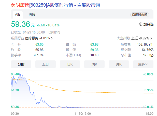Click the current price 59.36
This screenshot has height=116, width=157.
click(20, 24)
